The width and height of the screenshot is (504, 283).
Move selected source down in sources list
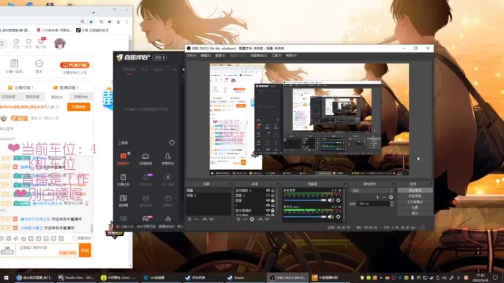tap(267, 219)
